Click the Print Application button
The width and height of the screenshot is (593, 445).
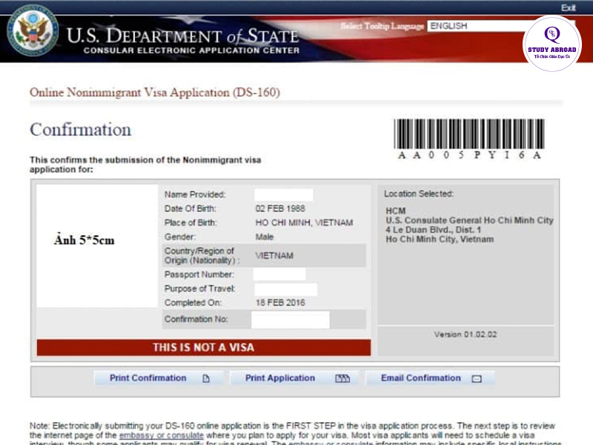point(296,378)
